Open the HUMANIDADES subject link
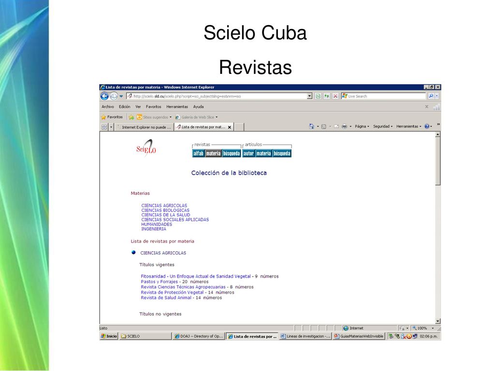 (157, 224)
